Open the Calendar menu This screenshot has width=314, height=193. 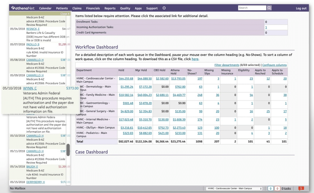point(45,8)
